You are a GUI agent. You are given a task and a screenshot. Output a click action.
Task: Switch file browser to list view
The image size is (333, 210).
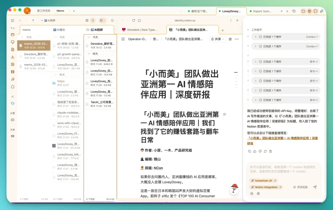click(x=93, y=20)
